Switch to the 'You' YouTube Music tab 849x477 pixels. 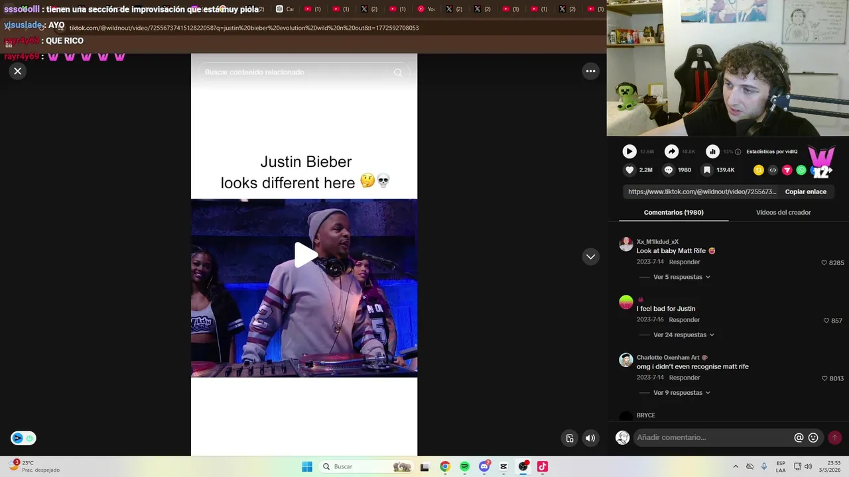pyautogui.click(x=426, y=9)
